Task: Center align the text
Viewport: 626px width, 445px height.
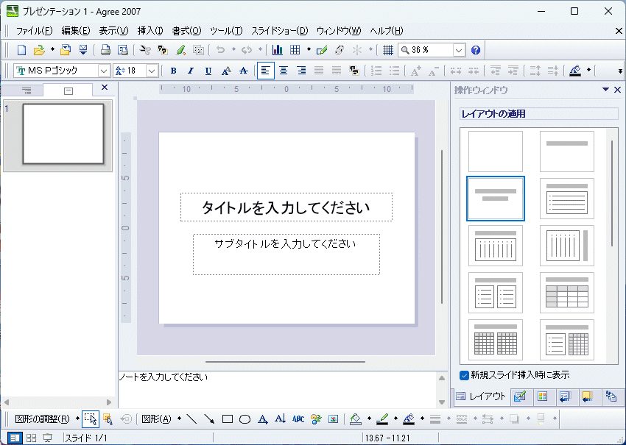Action: (284, 71)
